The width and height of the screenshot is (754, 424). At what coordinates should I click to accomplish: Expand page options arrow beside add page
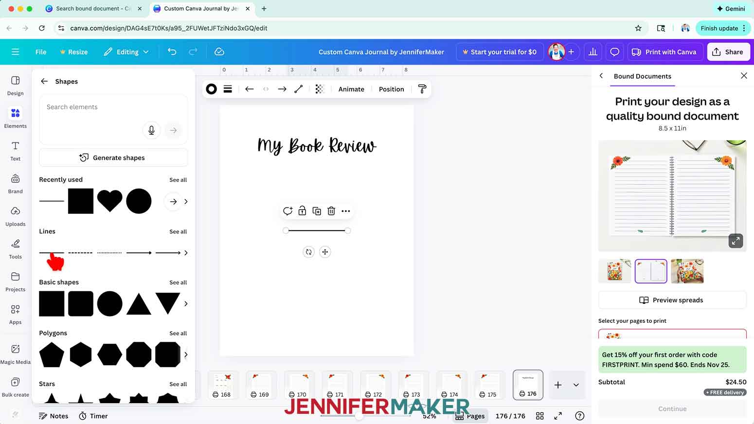pyautogui.click(x=576, y=385)
